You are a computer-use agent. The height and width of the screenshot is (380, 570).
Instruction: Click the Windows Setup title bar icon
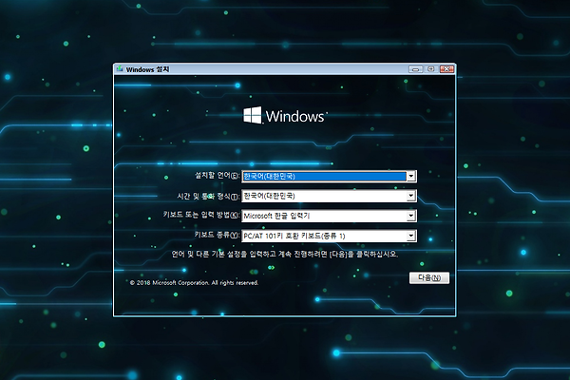[119, 69]
